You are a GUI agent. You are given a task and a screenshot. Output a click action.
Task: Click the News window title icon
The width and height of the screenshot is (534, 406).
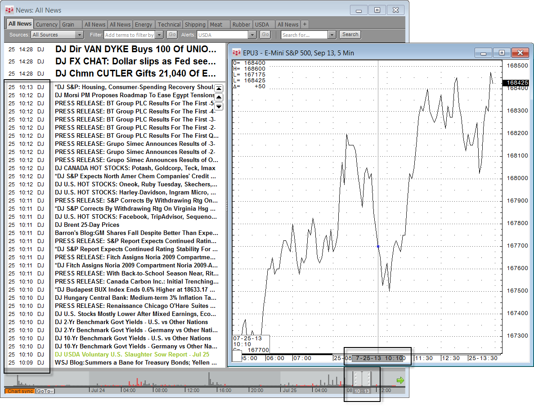9,10
